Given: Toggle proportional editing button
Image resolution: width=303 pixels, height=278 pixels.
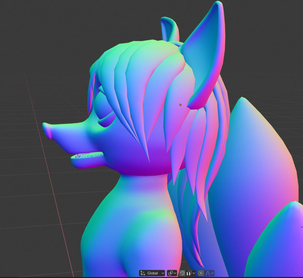Looking at the screenshot, I should [201, 273].
